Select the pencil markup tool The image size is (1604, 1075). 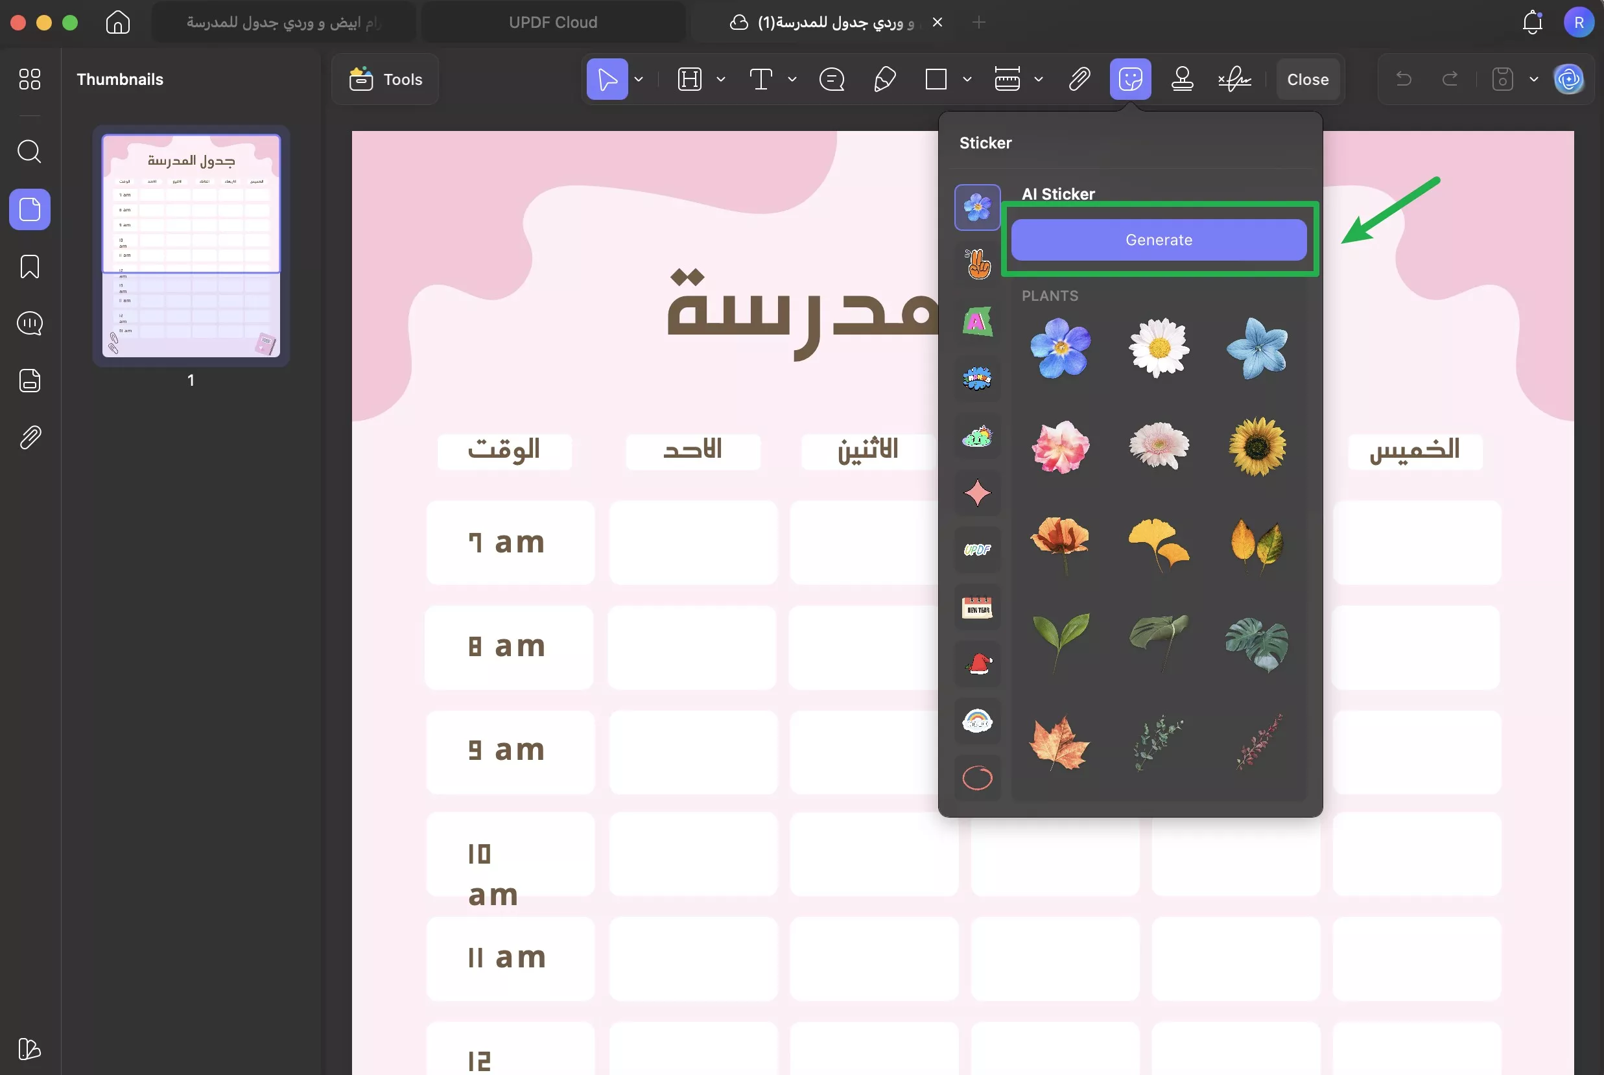point(884,79)
